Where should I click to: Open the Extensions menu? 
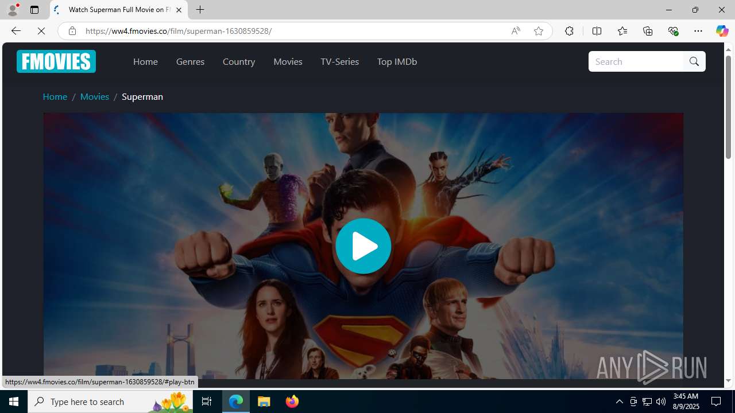point(569,31)
